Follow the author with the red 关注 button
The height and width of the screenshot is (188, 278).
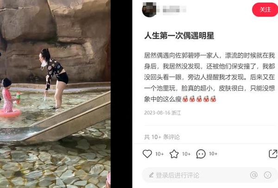[265, 10]
